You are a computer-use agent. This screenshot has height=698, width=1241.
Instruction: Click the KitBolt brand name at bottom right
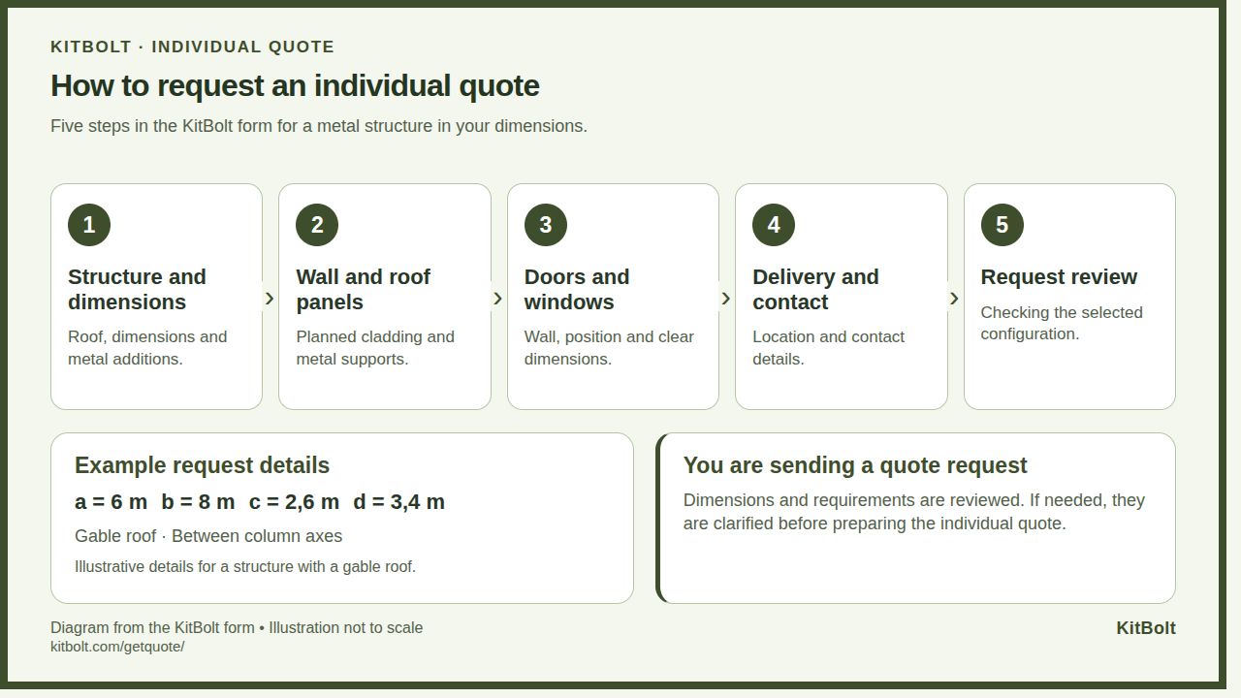[1146, 628]
